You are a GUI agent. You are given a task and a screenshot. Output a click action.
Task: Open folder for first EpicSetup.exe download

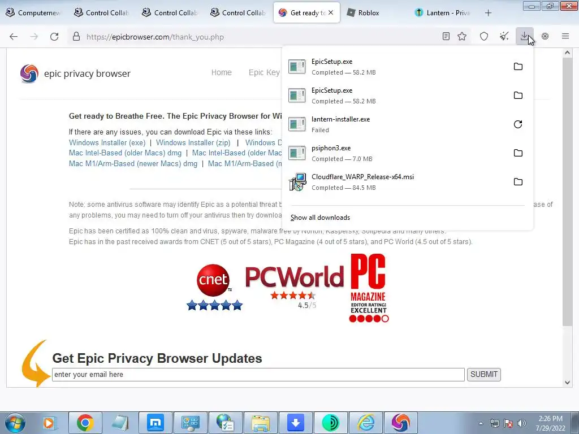coord(518,67)
